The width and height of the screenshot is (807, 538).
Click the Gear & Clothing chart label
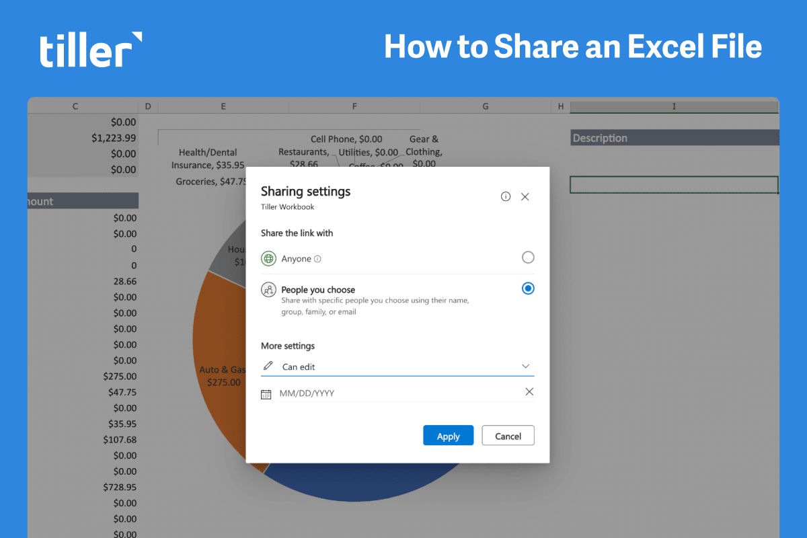tap(424, 151)
